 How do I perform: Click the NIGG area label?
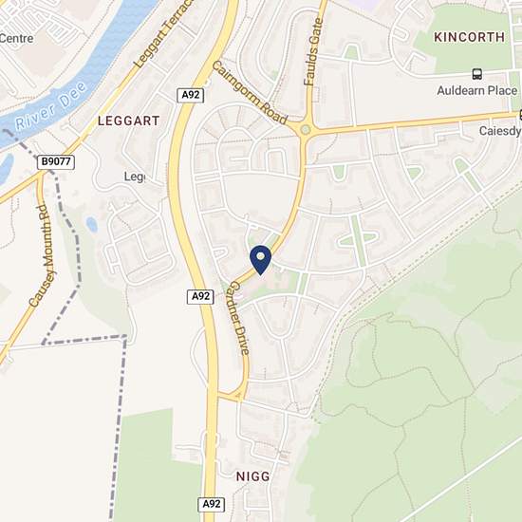pyautogui.click(x=253, y=476)
